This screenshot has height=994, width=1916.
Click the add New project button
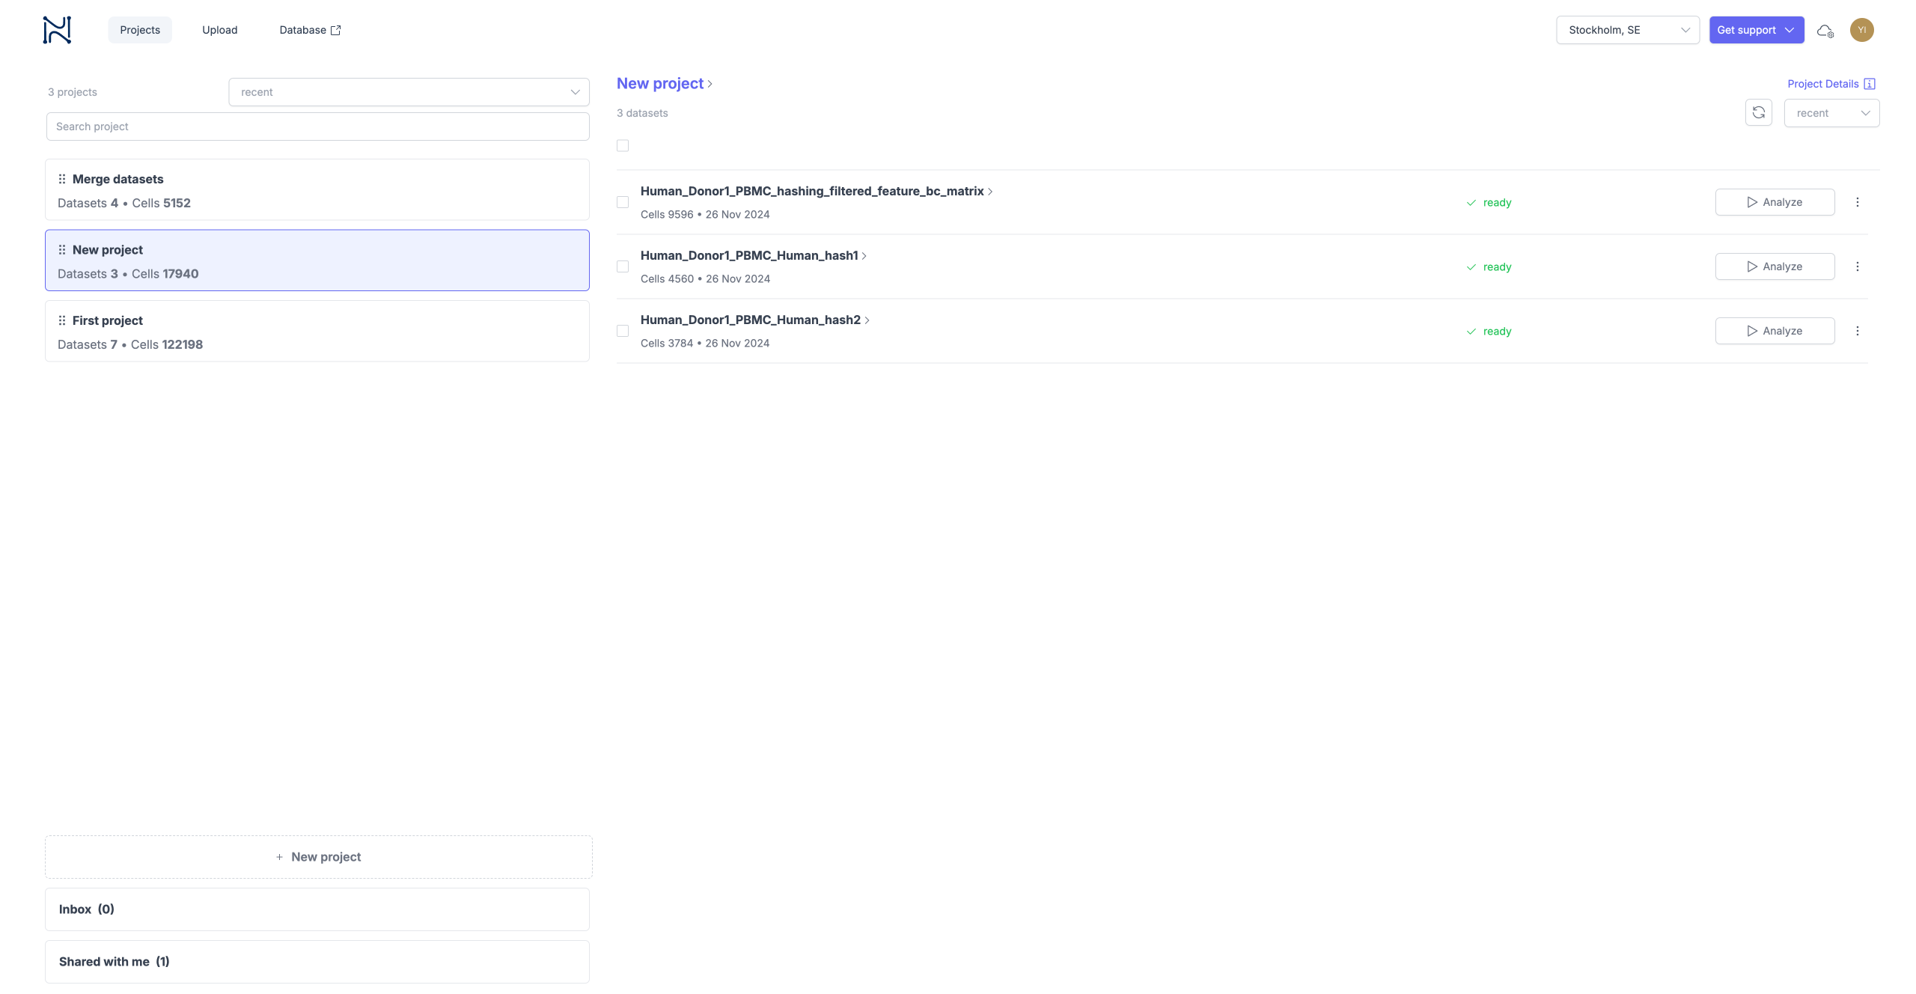318,857
